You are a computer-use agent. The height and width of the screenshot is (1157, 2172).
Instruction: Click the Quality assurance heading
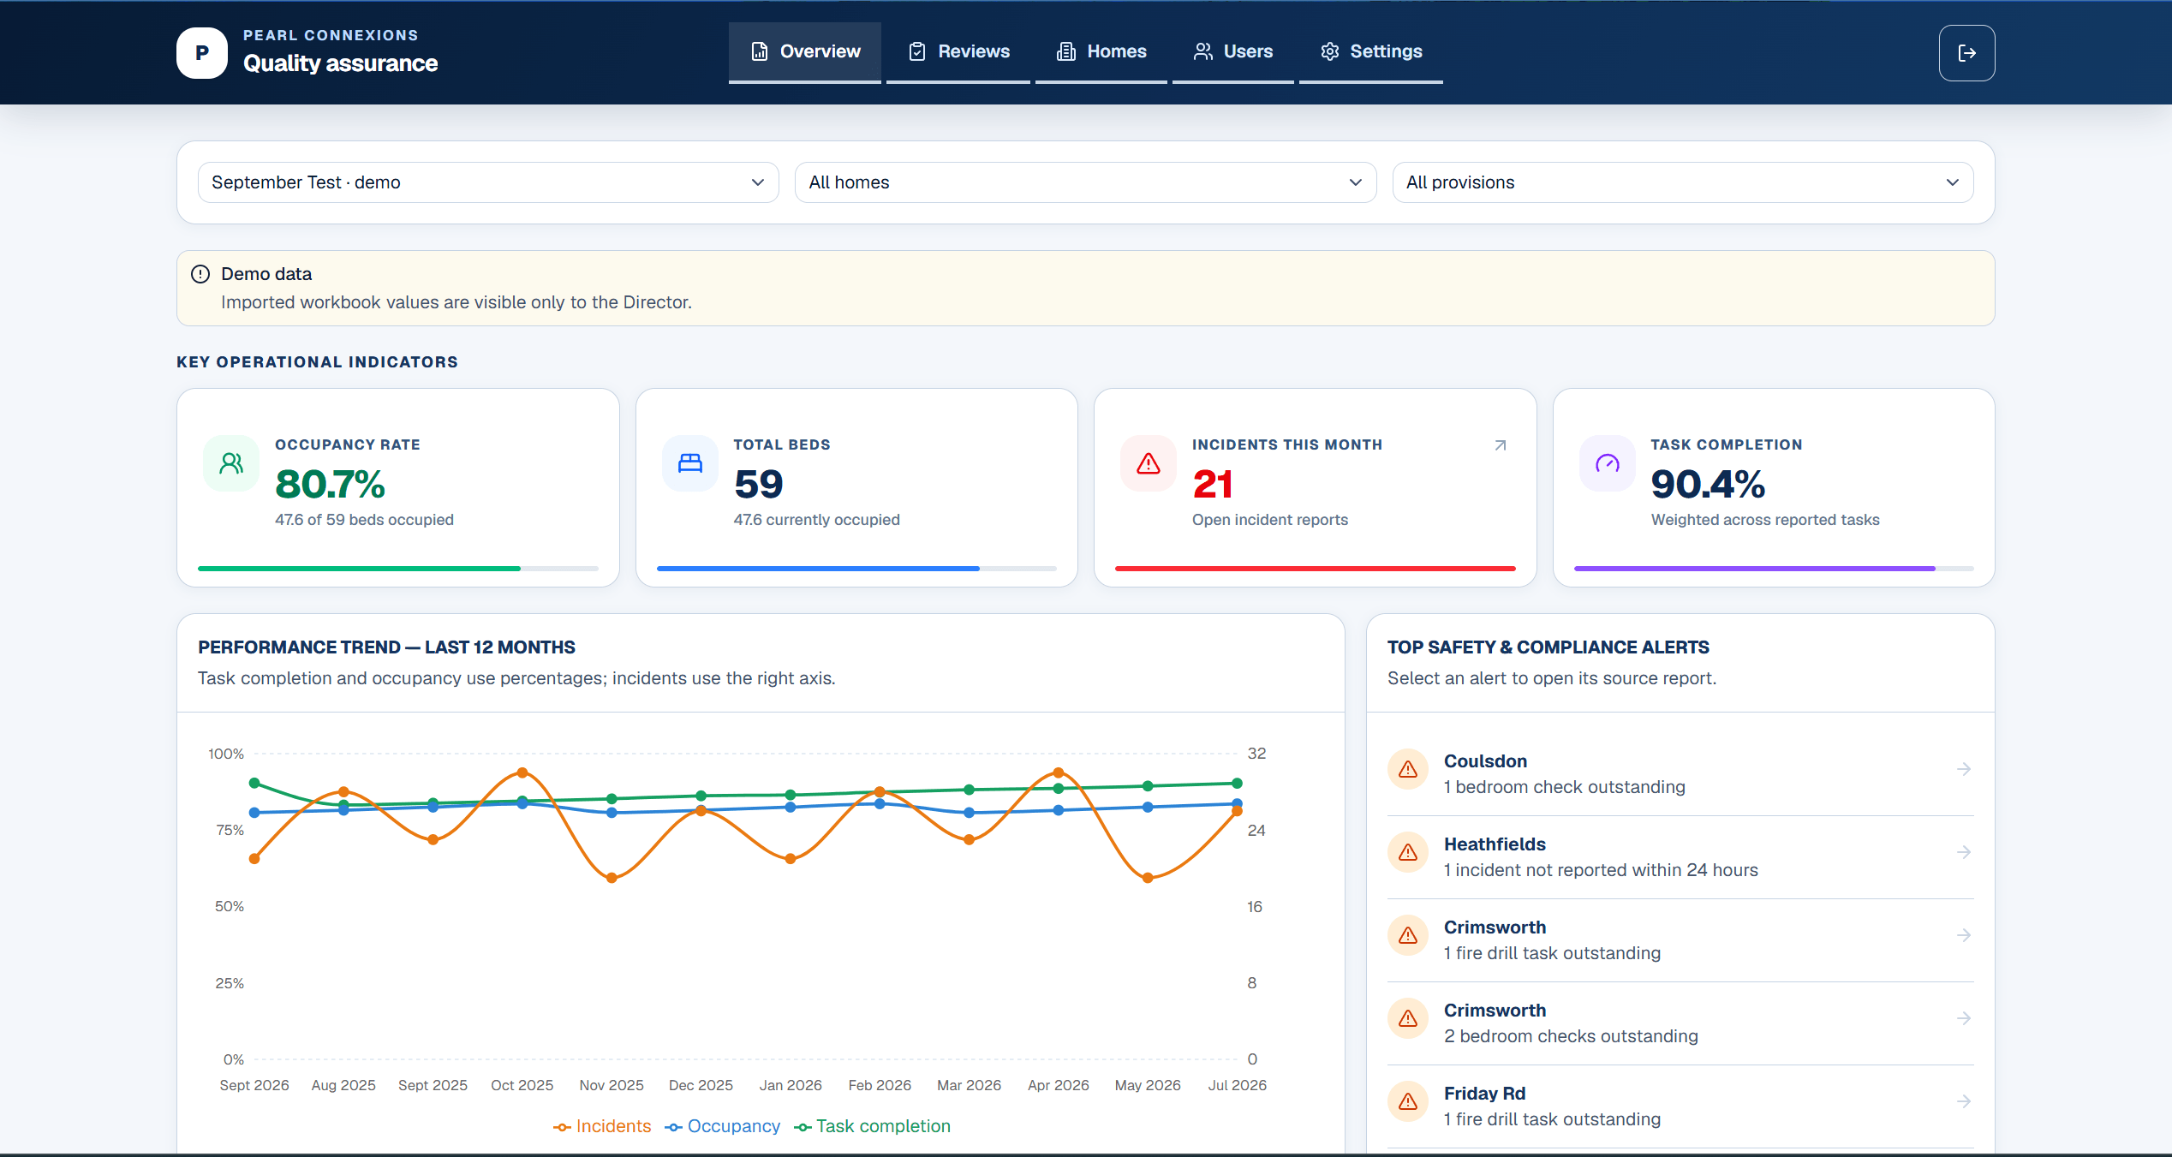point(340,63)
